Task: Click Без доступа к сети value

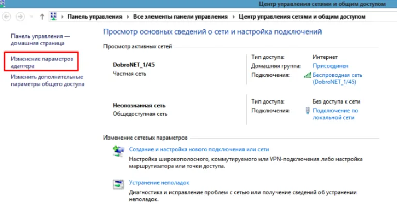Action: coord(336,101)
